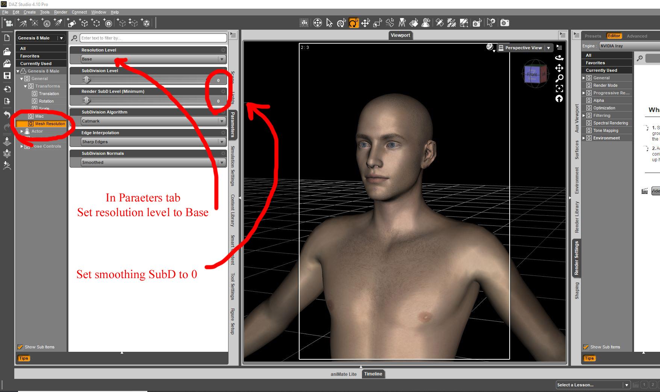Show Currently Used render settings
Viewport: 660px width, 392px height.
pos(607,70)
